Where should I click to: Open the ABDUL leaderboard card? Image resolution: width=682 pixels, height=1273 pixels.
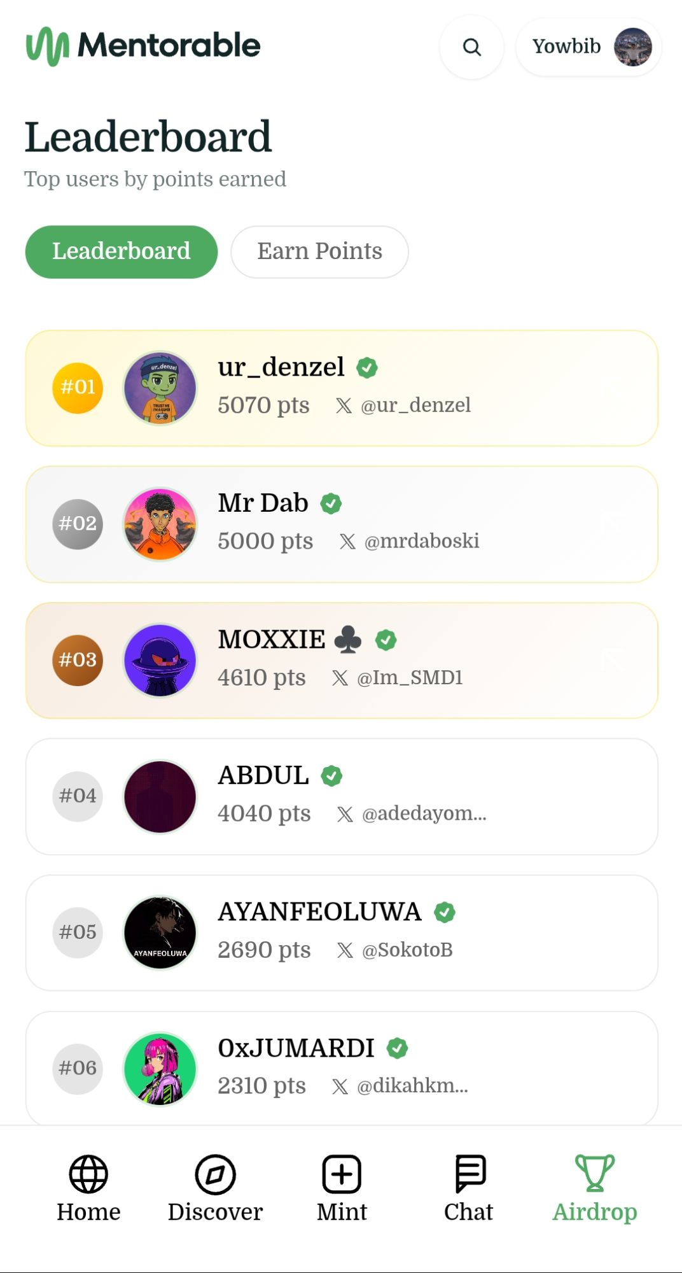[x=342, y=796]
